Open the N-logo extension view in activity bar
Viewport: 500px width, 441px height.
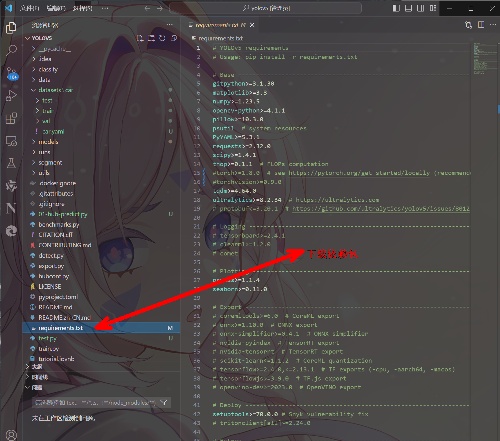[11, 208]
